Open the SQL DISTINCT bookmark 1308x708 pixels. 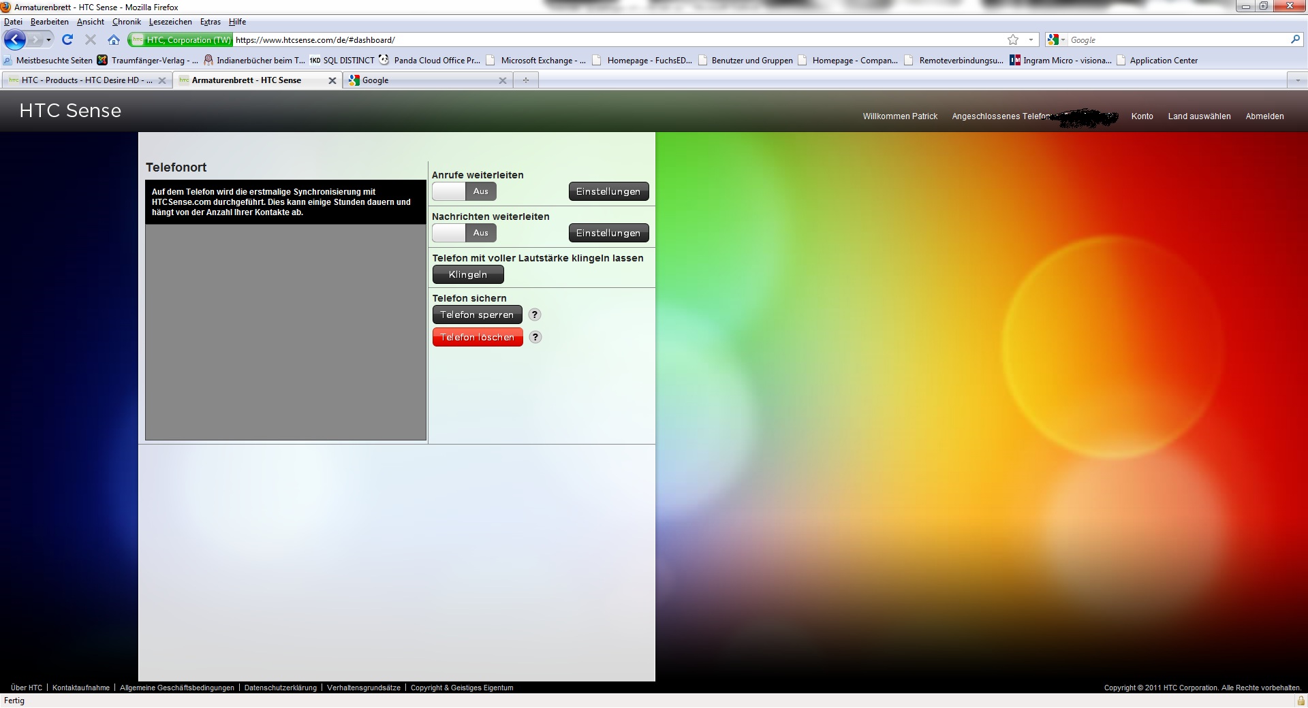(342, 61)
